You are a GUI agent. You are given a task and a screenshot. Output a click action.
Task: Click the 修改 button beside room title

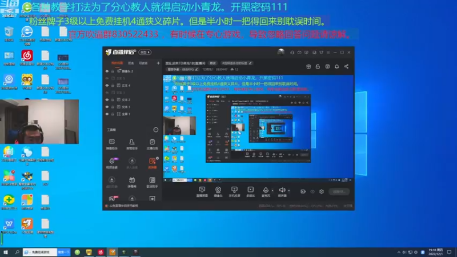(x=213, y=63)
